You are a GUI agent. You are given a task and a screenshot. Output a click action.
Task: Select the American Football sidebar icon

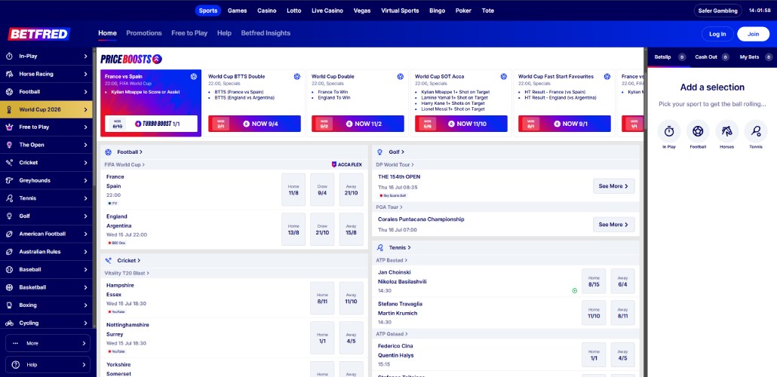[9, 234]
